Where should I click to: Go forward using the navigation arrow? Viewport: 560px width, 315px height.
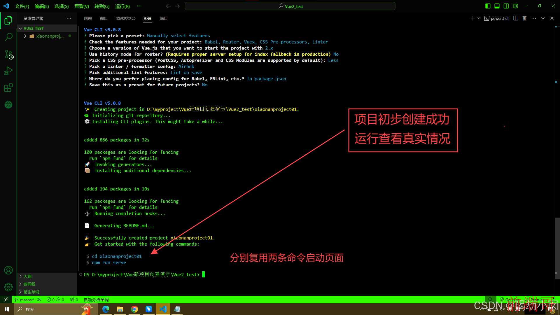(x=178, y=6)
